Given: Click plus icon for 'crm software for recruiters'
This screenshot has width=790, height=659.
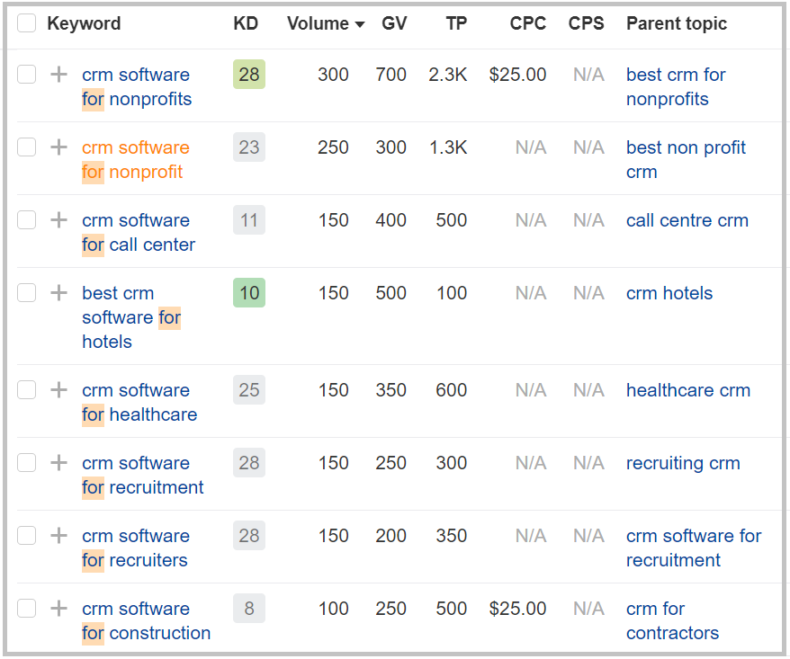Looking at the screenshot, I should (x=58, y=536).
